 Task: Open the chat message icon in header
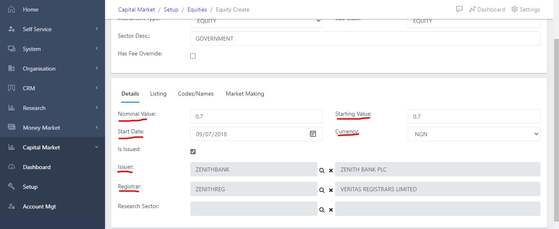tap(459, 9)
